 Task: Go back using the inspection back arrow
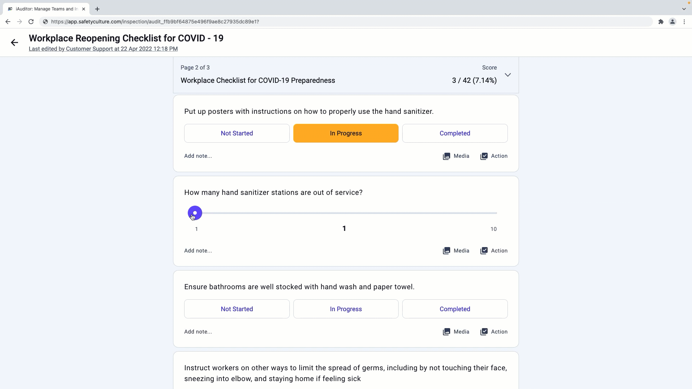(14, 43)
